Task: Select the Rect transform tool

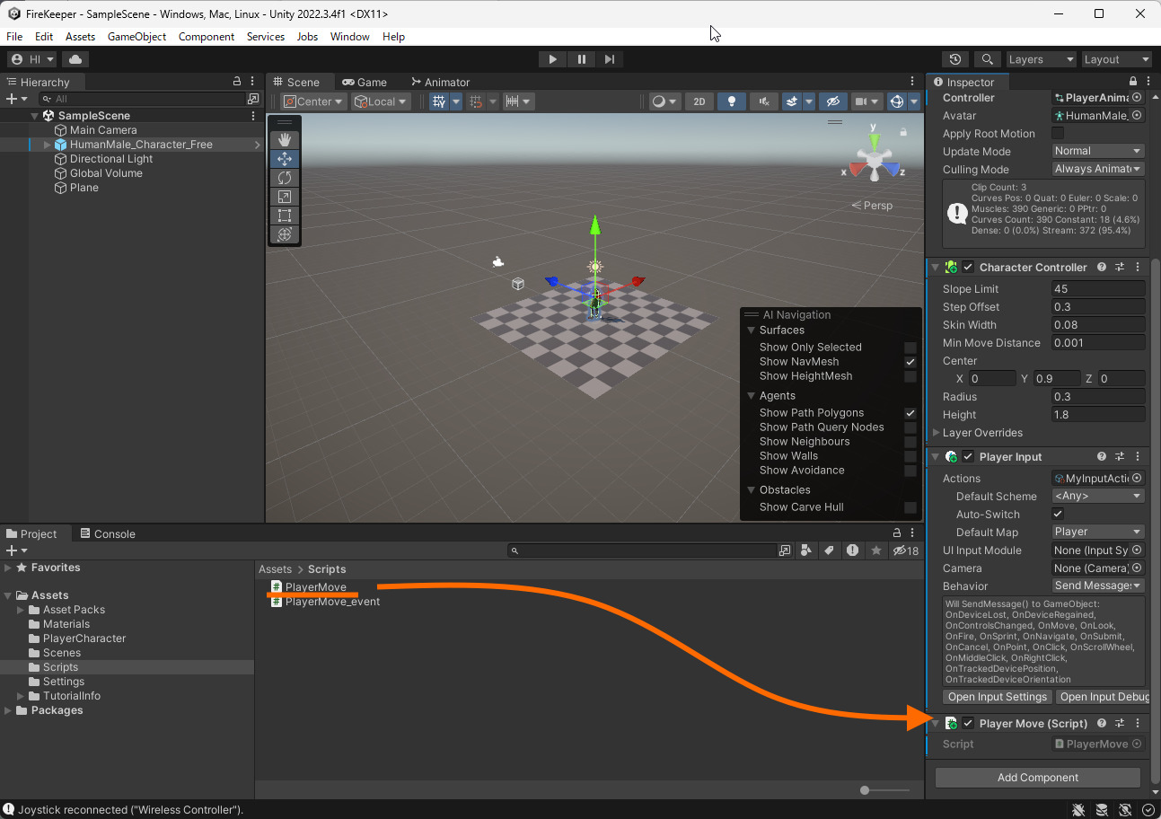Action: 285,216
